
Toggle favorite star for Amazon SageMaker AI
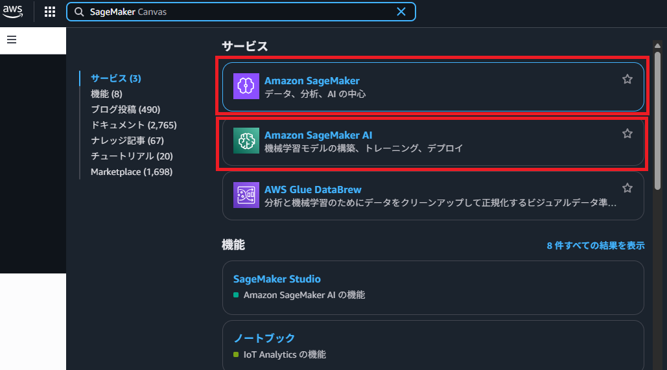(x=627, y=133)
